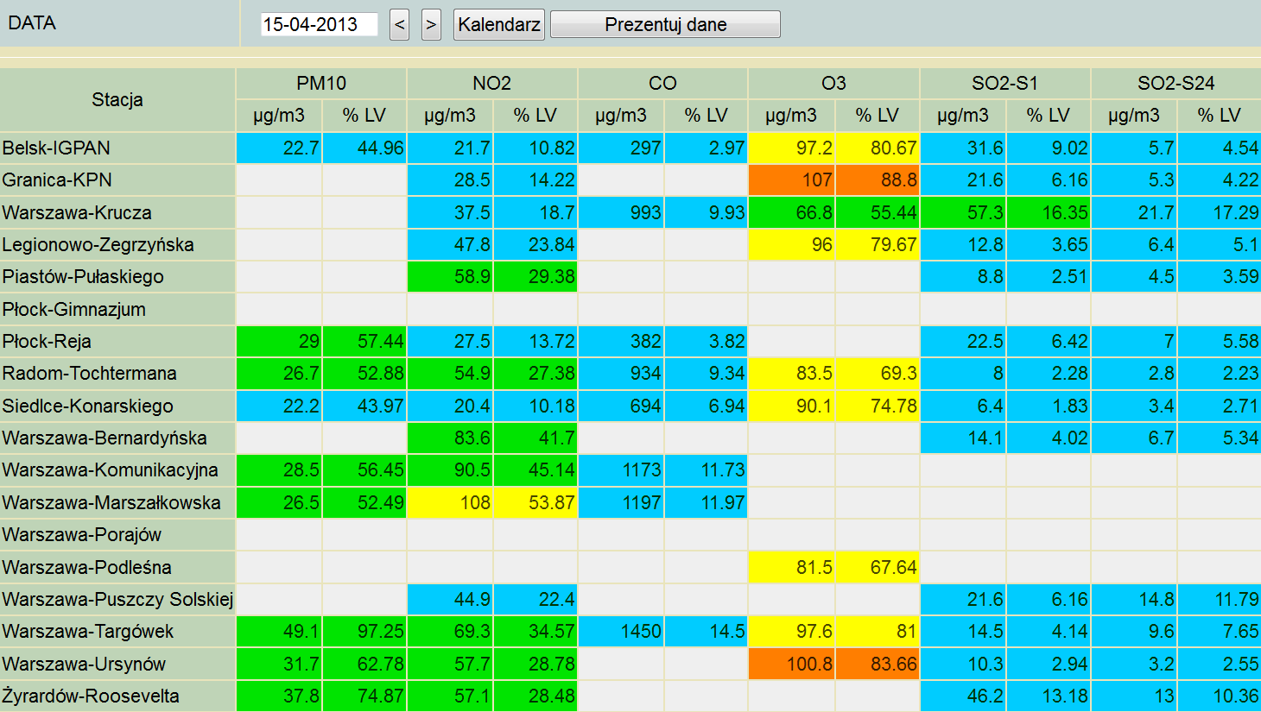This screenshot has height=712, width=1261.
Task: Select the Warszawa-Marszałkowska station label
Action: pos(117,502)
